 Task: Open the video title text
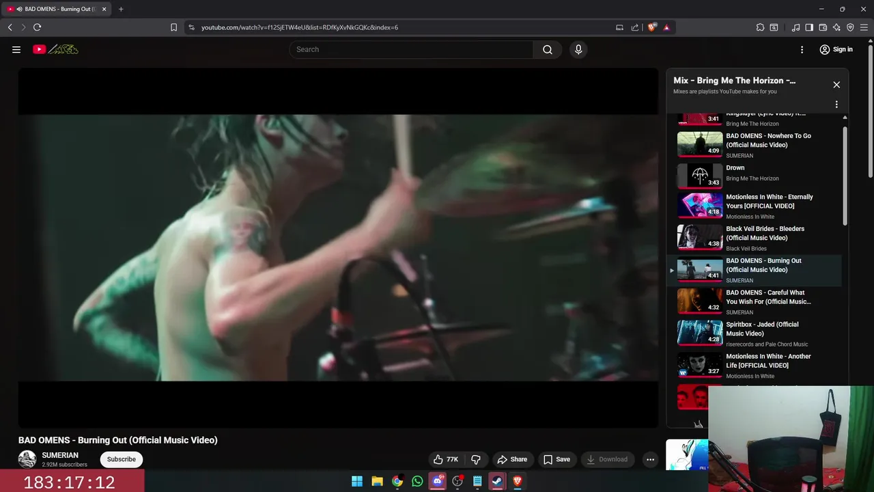pyautogui.click(x=118, y=440)
